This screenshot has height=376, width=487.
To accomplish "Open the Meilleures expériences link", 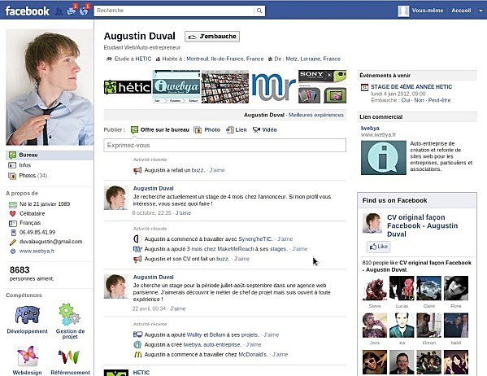I will tap(316, 115).
